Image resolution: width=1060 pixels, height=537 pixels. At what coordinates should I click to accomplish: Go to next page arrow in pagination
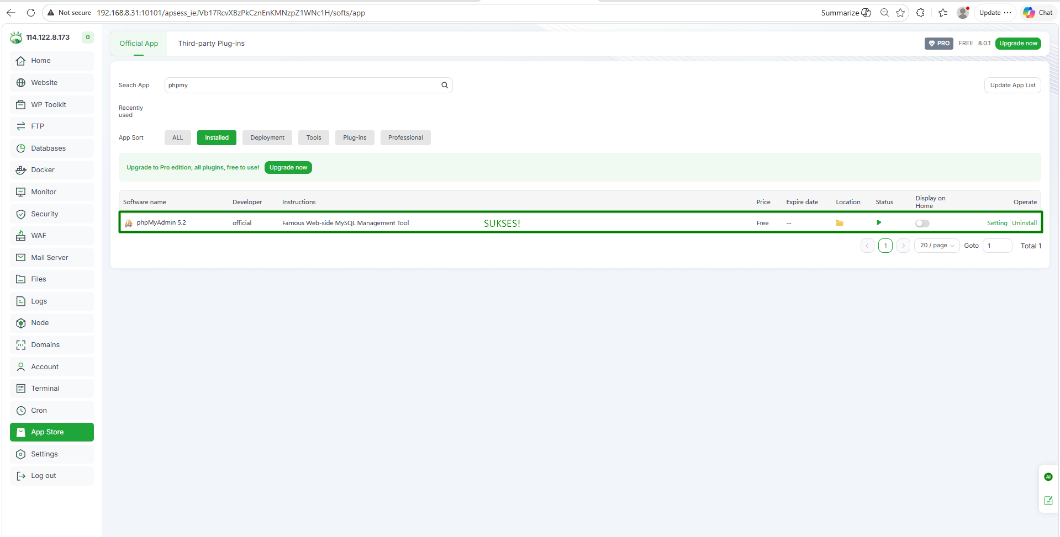tap(903, 246)
